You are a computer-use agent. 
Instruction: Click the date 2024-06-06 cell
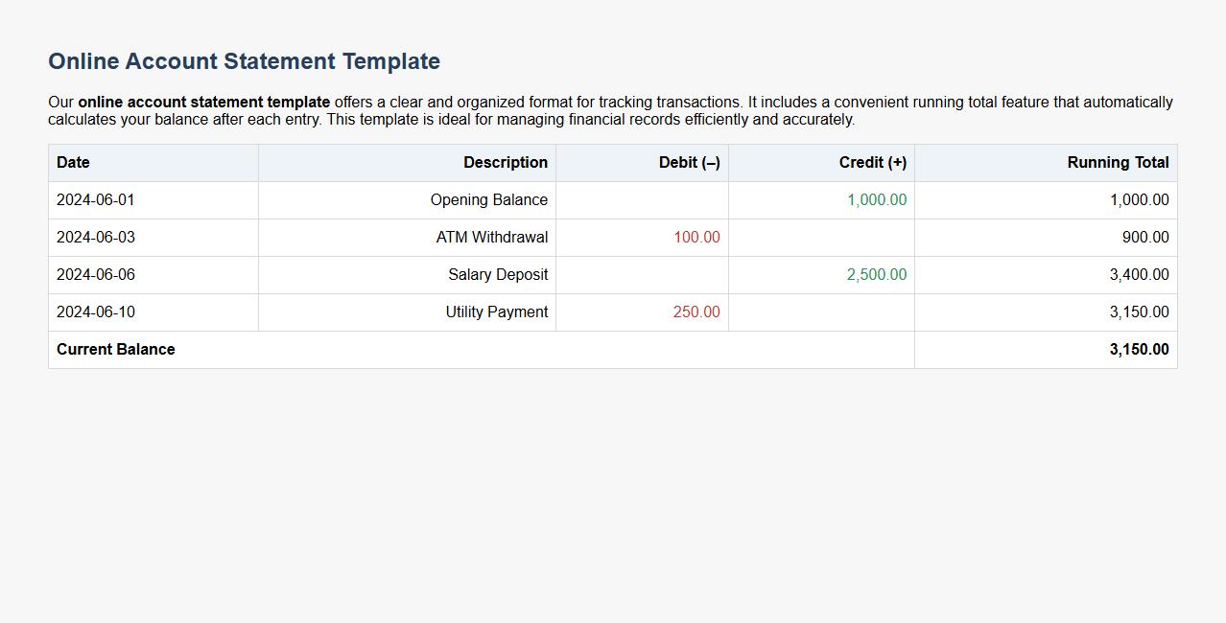(94, 274)
